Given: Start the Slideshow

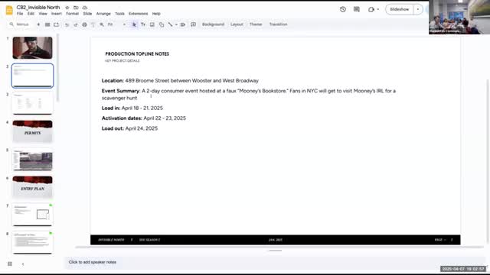Looking at the screenshot, I should (x=400, y=9).
